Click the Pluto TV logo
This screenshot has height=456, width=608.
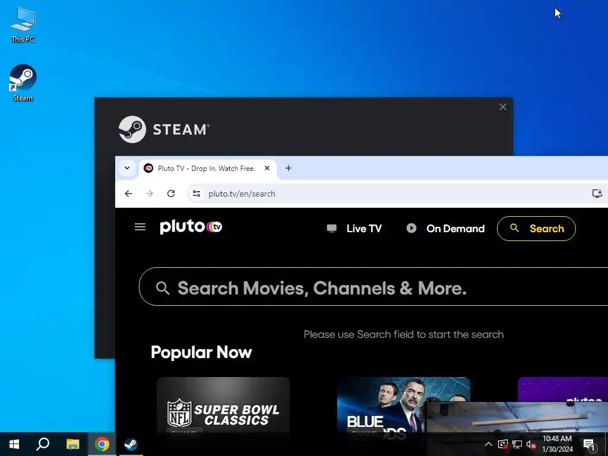click(191, 227)
